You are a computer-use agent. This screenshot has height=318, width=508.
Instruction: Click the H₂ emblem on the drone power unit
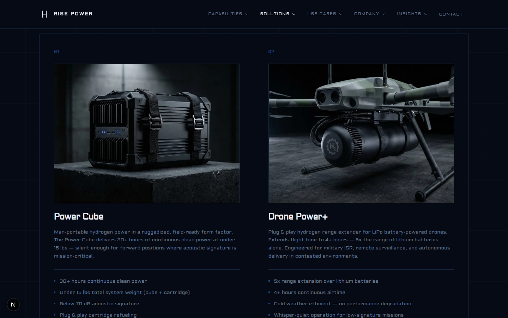(x=332, y=146)
